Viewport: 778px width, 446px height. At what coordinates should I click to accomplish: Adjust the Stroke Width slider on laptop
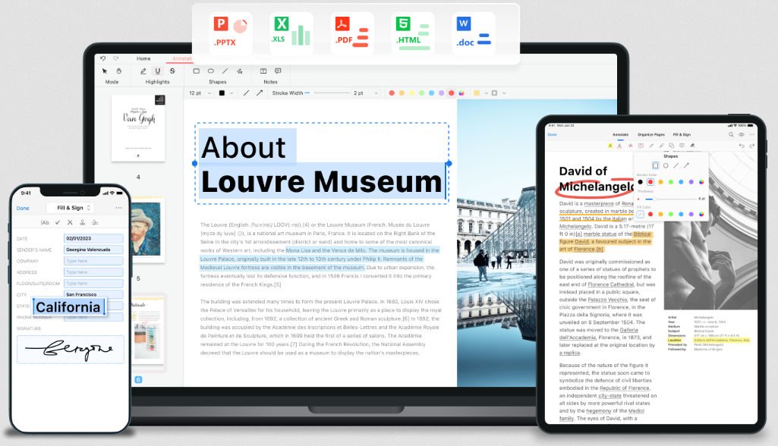click(326, 93)
